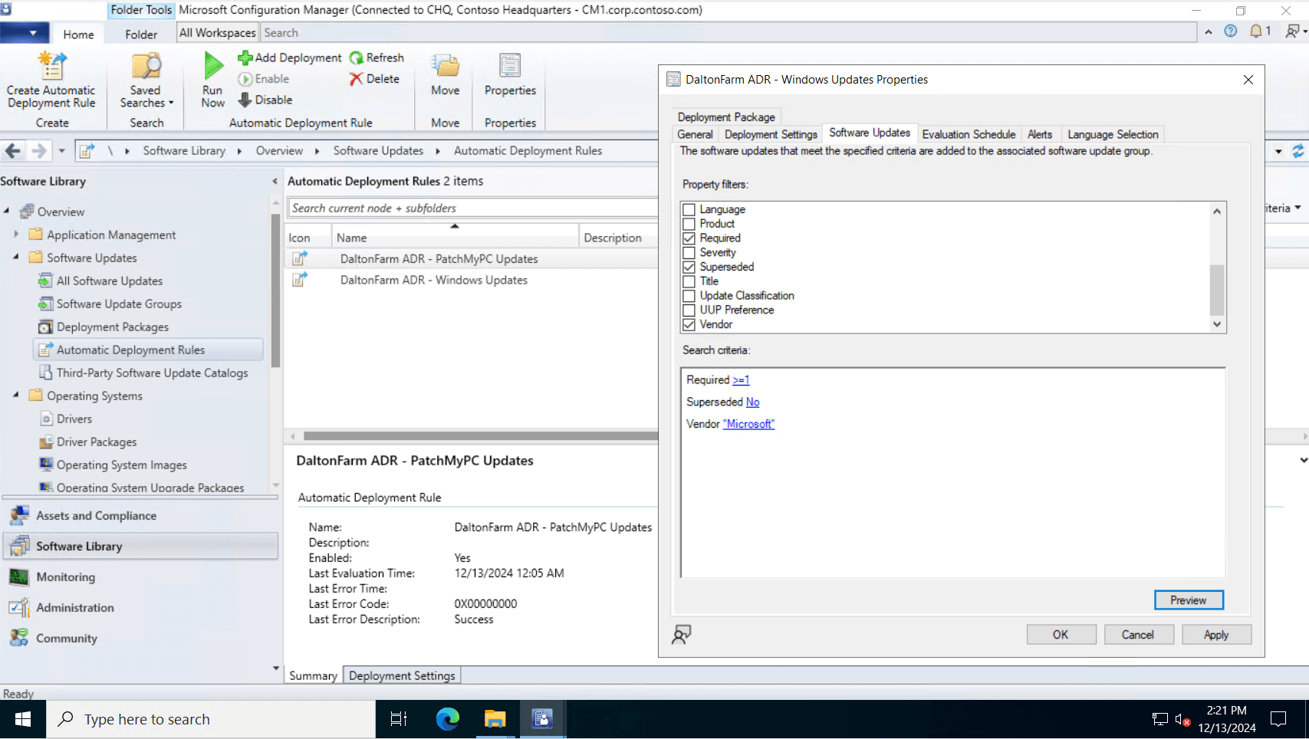Screen dimensions: 1309x739
Task: Open Saved Searches icon in ribbon
Action: pos(146,66)
